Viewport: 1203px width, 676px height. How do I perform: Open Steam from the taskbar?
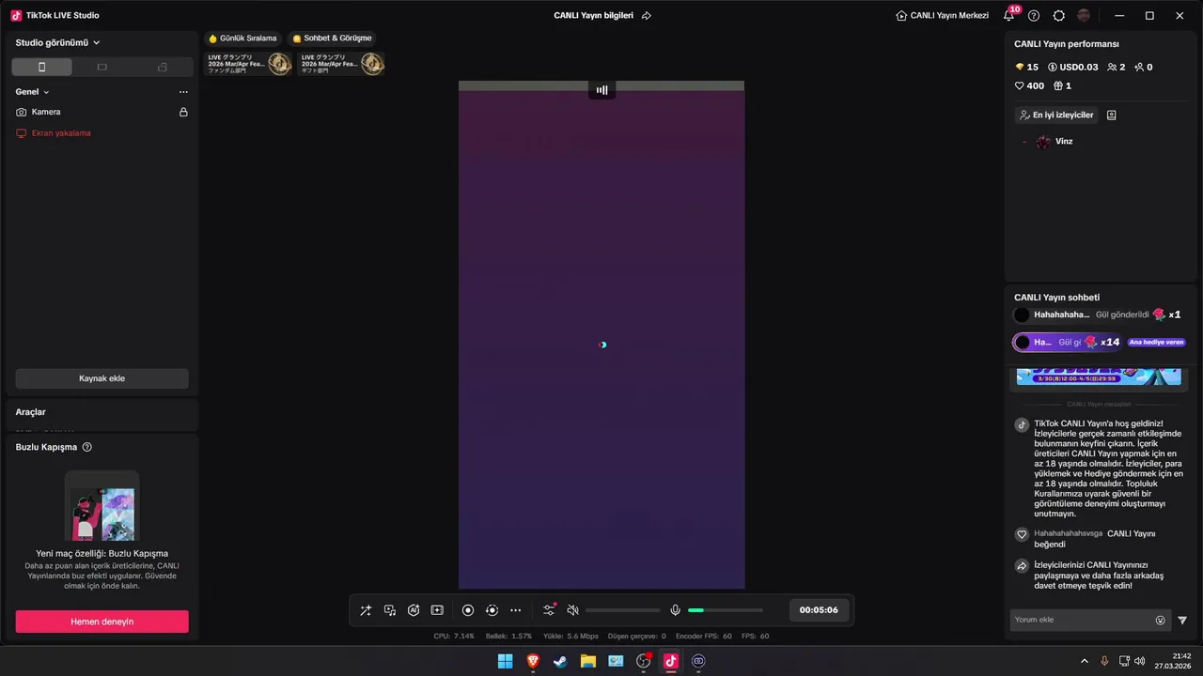point(560,661)
